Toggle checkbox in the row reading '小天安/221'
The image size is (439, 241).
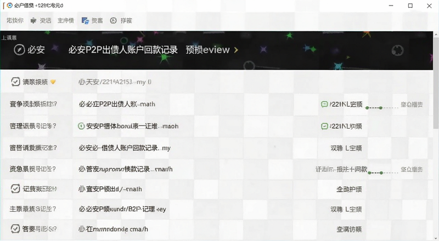point(15,82)
